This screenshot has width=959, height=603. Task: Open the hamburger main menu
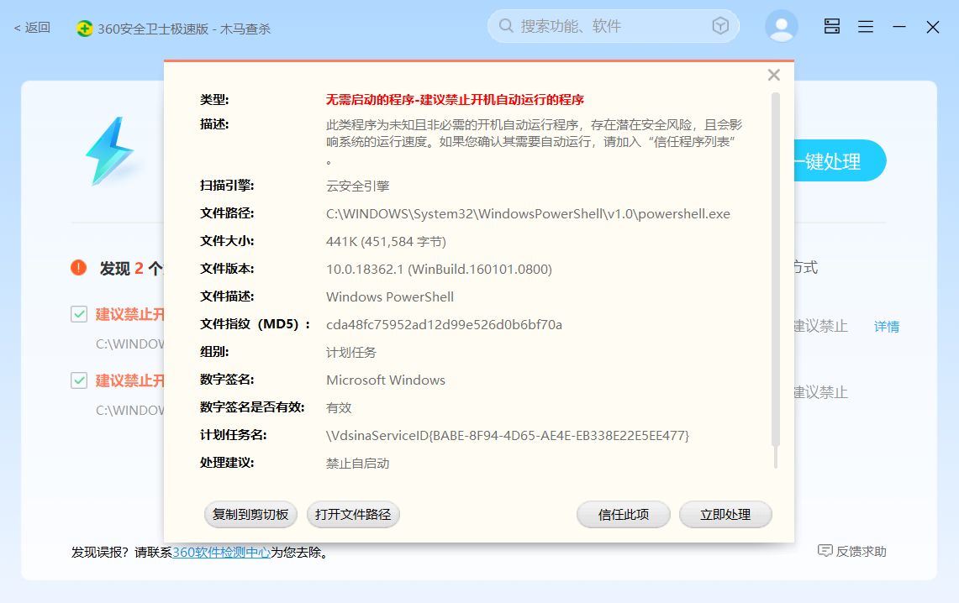[x=866, y=27]
